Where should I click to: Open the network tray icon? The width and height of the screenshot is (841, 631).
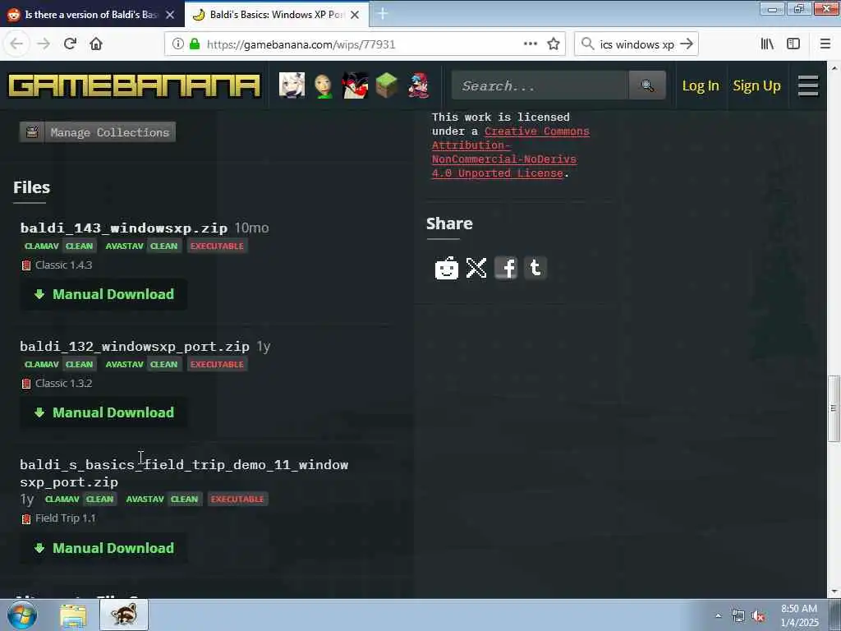[x=738, y=616]
